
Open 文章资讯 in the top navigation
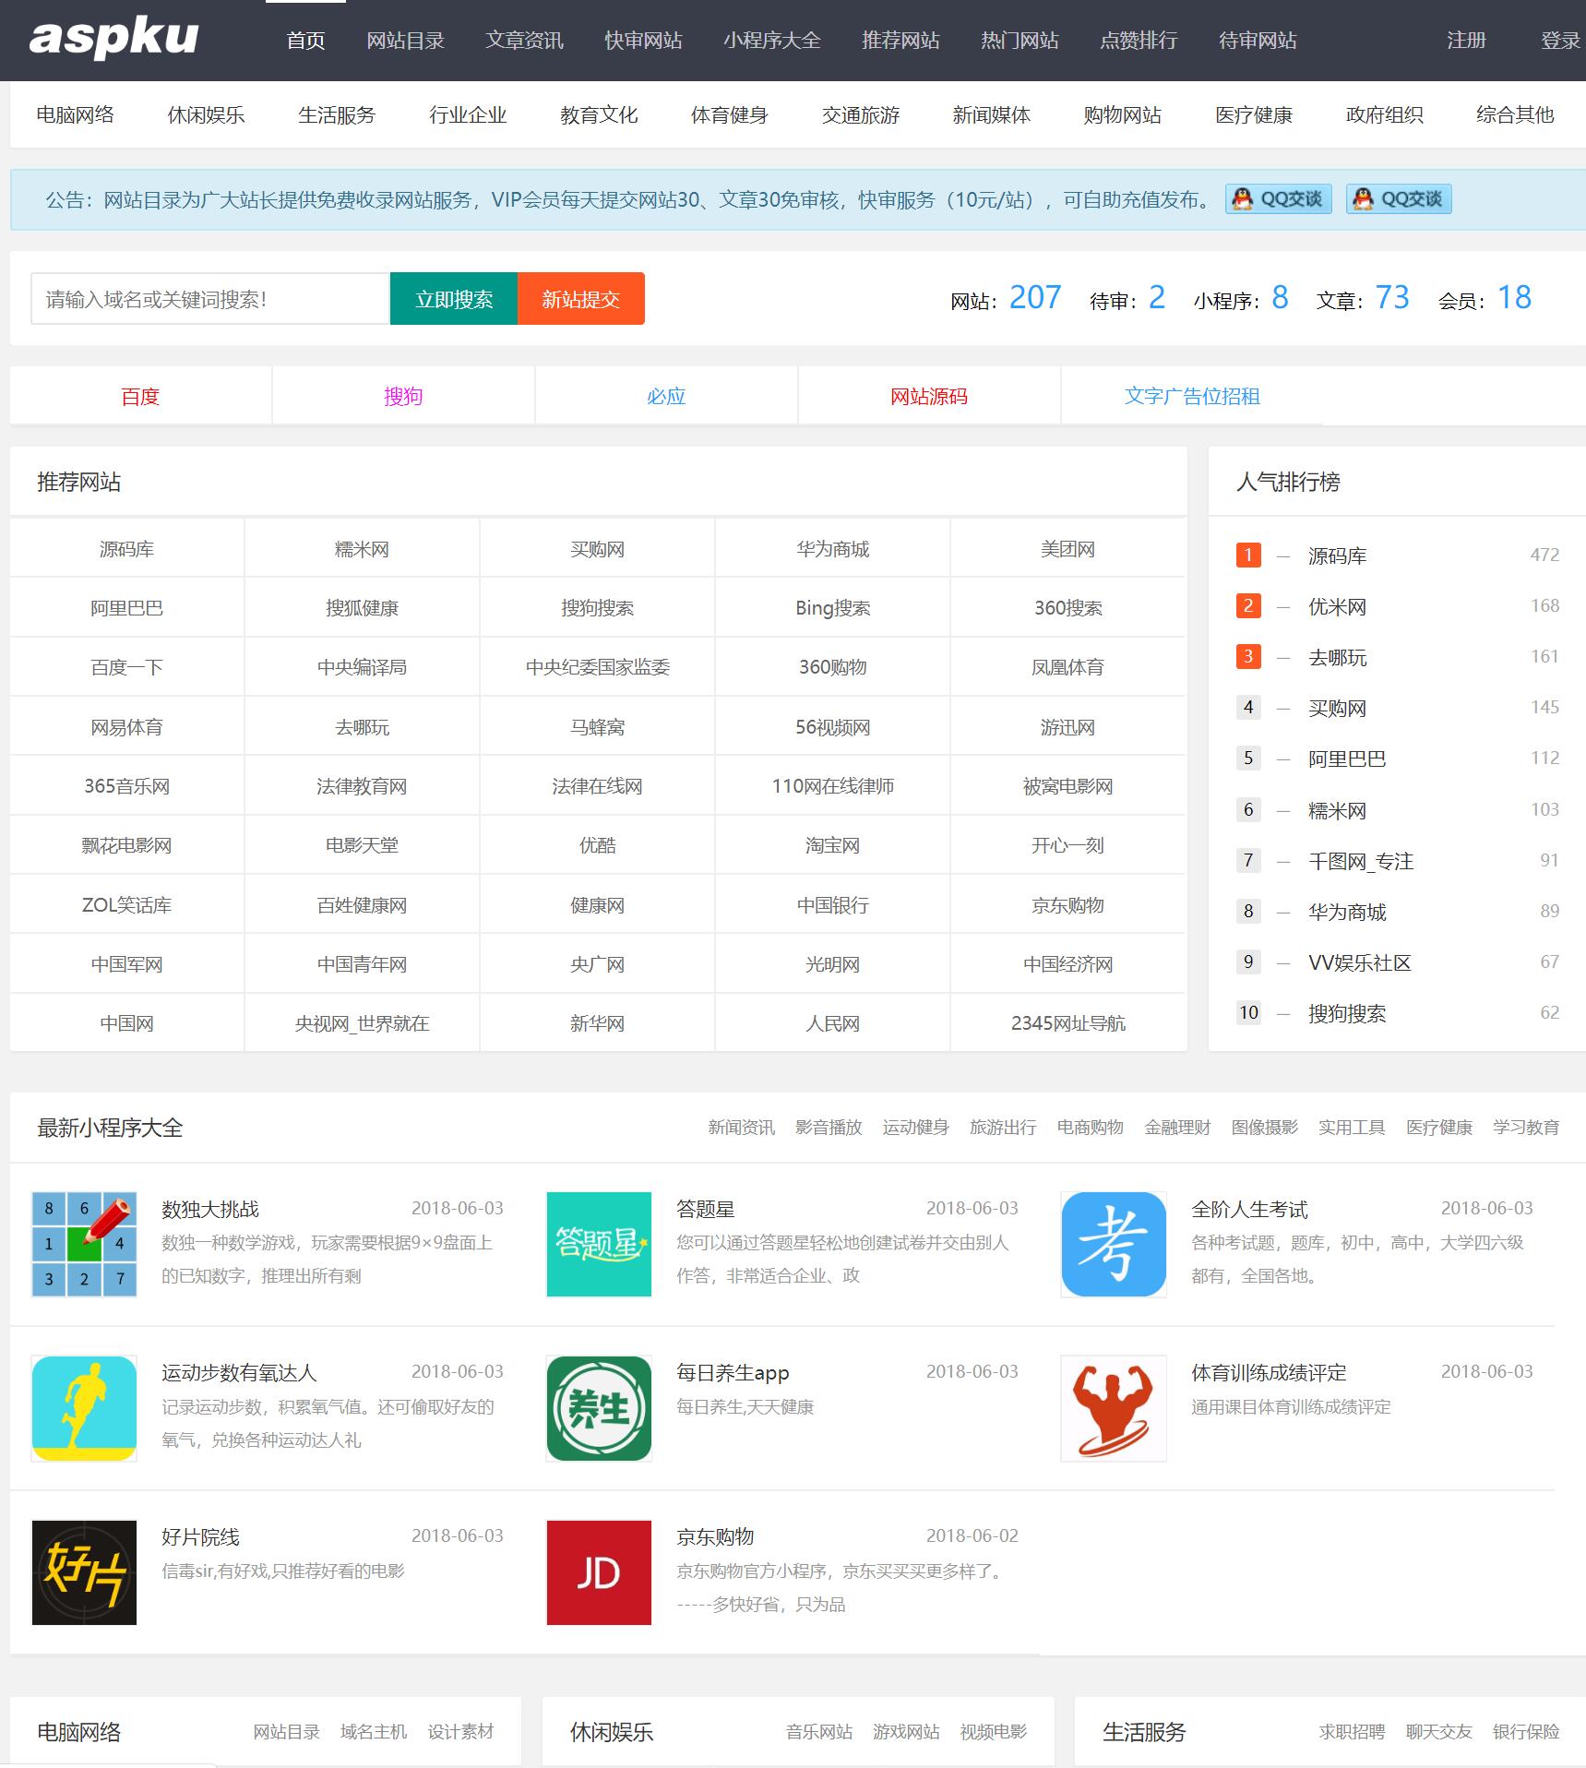[x=525, y=41]
